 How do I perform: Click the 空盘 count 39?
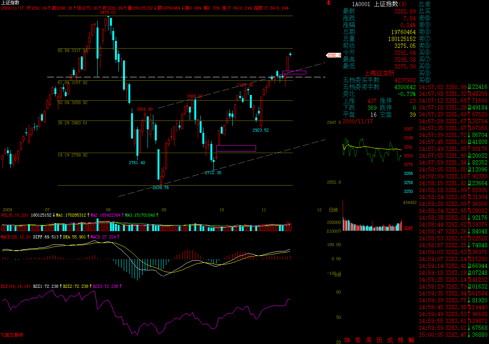[413, 114]
